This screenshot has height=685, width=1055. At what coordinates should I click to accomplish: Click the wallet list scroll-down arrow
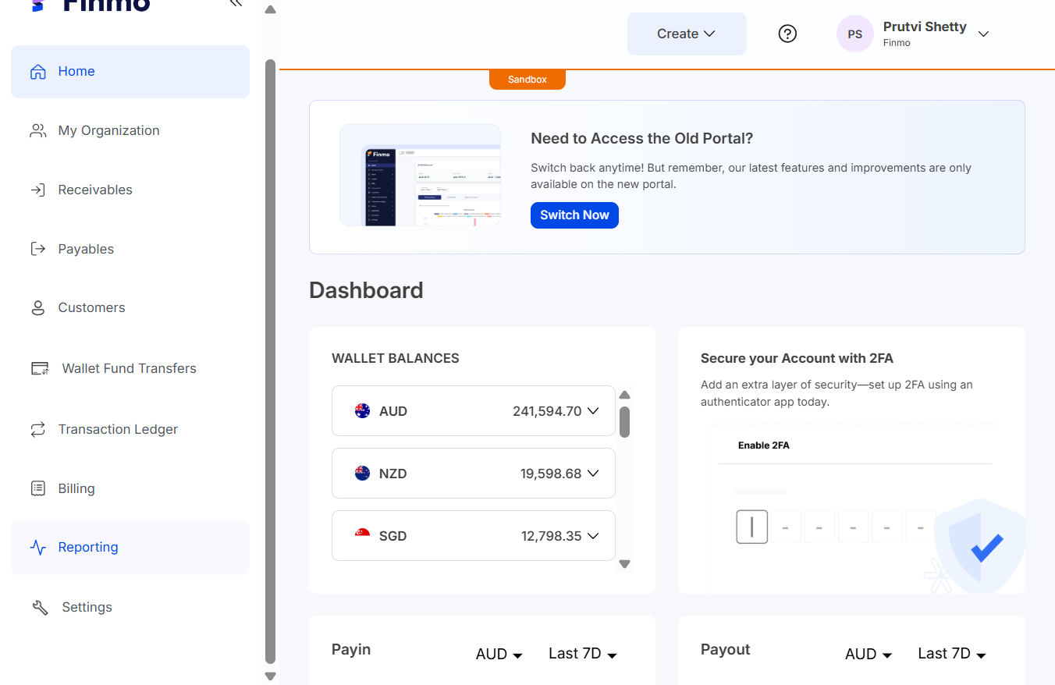point(624,564)
